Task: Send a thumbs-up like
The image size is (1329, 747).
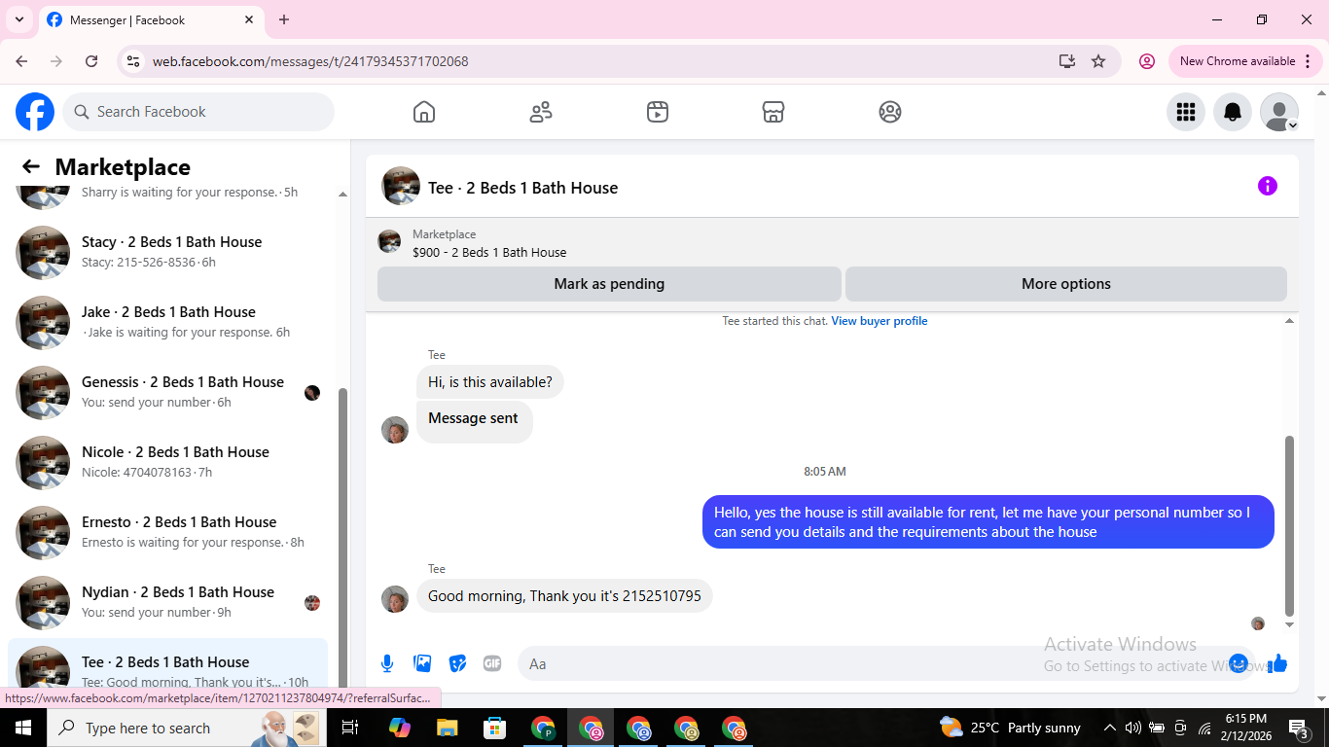Action: [x=1277, y=663]
